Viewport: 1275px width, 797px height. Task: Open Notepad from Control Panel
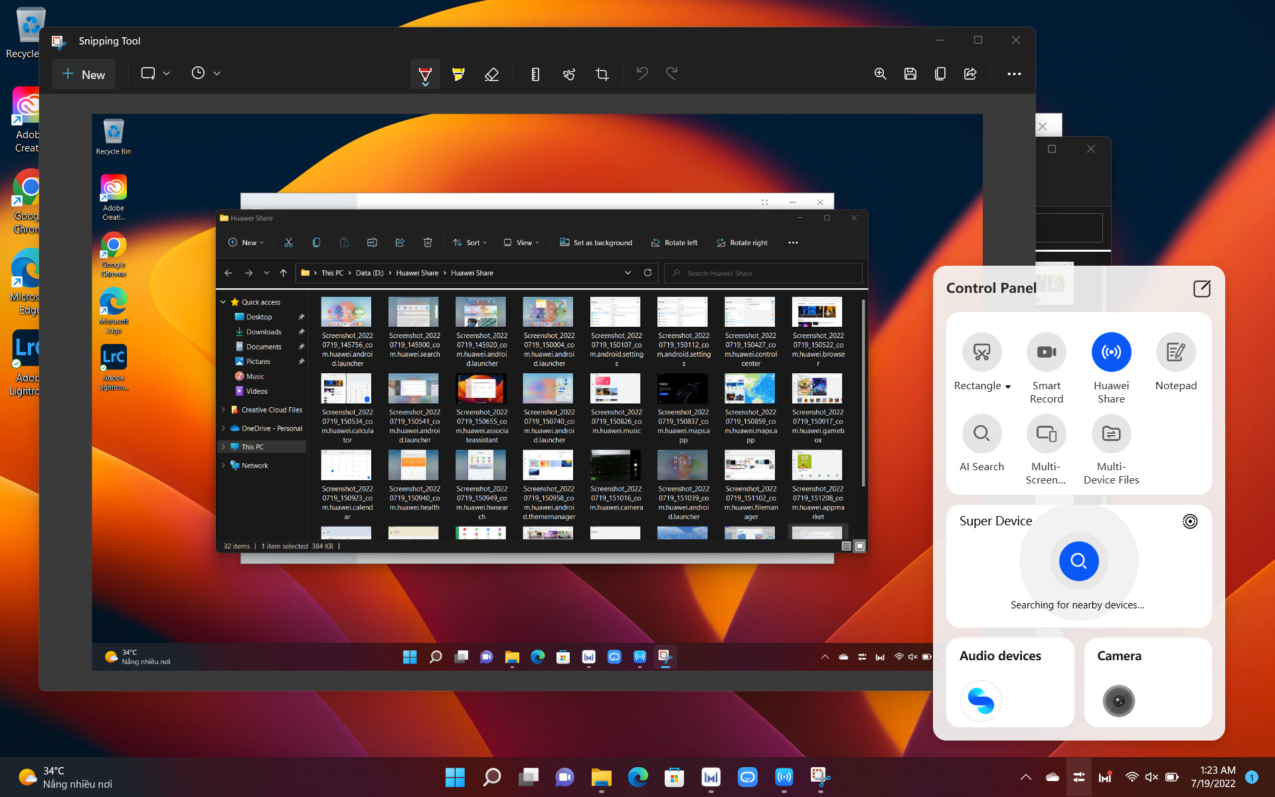pyautogui.click(x=1176, y=352)
